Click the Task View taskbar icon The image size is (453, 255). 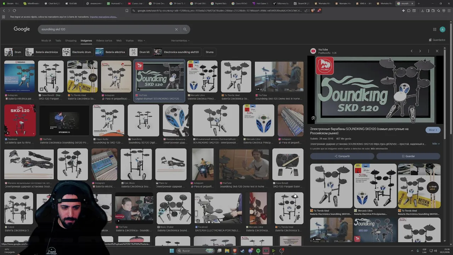219,251
